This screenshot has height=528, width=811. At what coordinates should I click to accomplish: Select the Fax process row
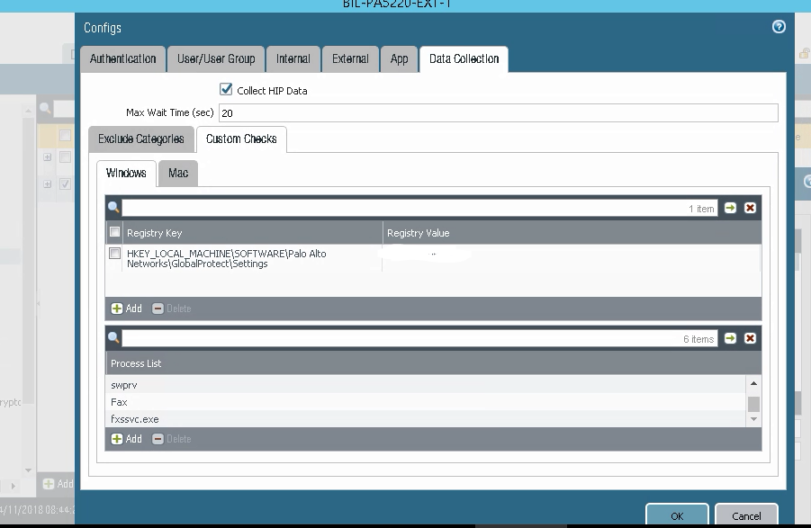(x=426, y=402)
